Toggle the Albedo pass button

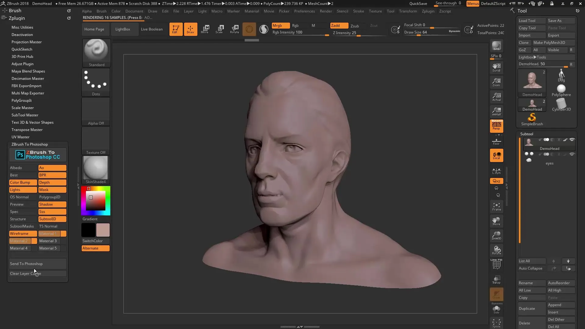pyautogui.click(x=23, y=168)
